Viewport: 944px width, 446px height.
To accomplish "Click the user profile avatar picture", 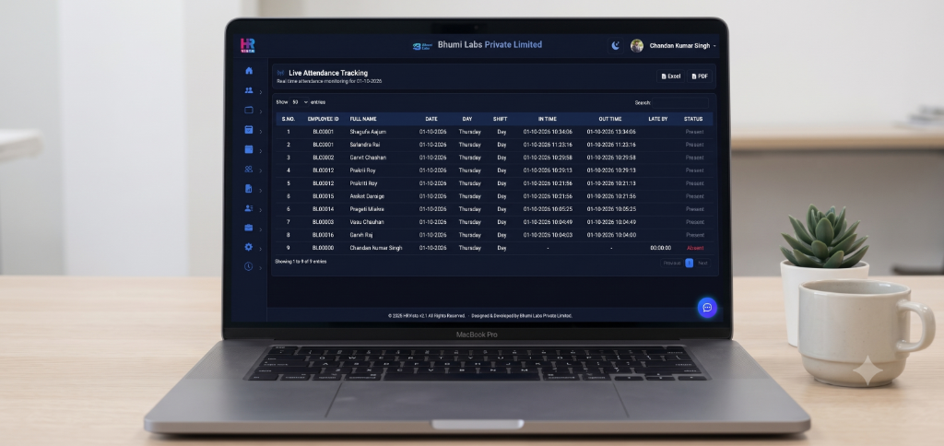I will tap(637, 46).
